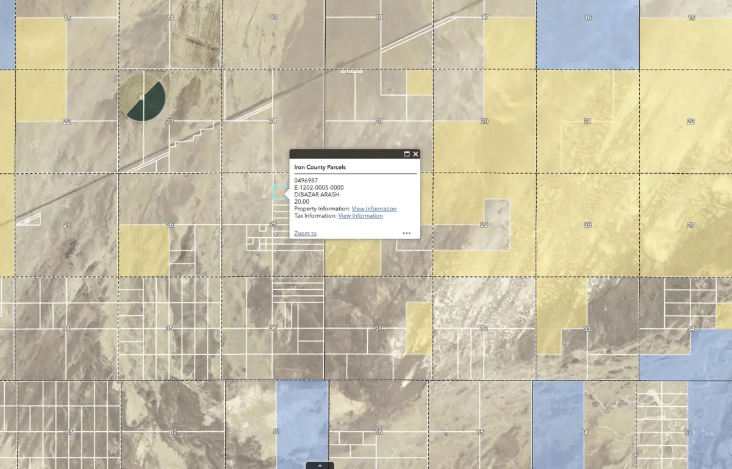Click the section 19 label on the map
The height and width of the screenshot is (469, 732).
tap(378, 121)
